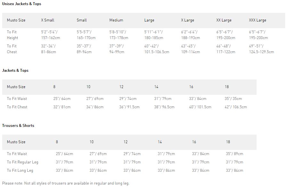This screenshot has width=287, height=190.
Task: Select the To Fit Long Leg row label
Action: click(x=20, y=170)
